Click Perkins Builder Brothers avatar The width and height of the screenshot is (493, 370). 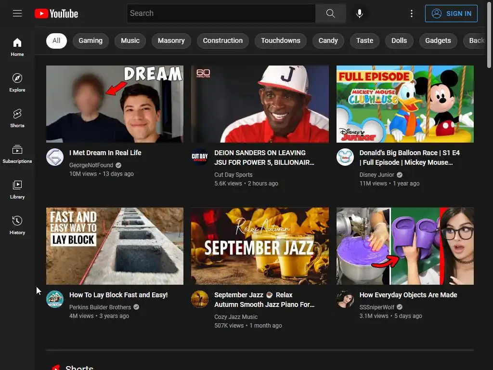[55, 299]
